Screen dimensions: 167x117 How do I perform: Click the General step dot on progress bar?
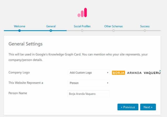(x=51, y=31)
